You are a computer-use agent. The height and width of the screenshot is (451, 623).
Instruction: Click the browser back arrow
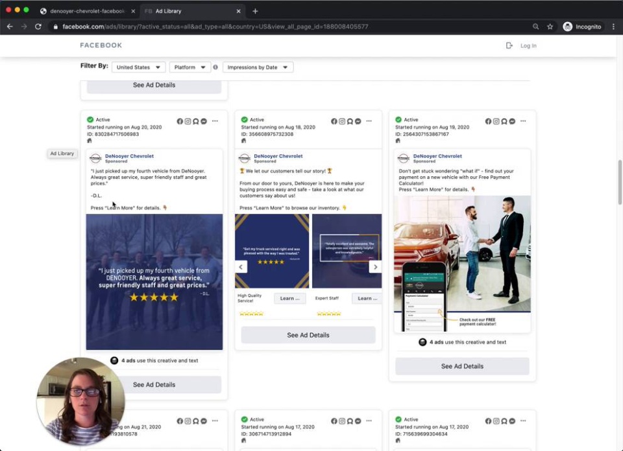pos(10,27)
